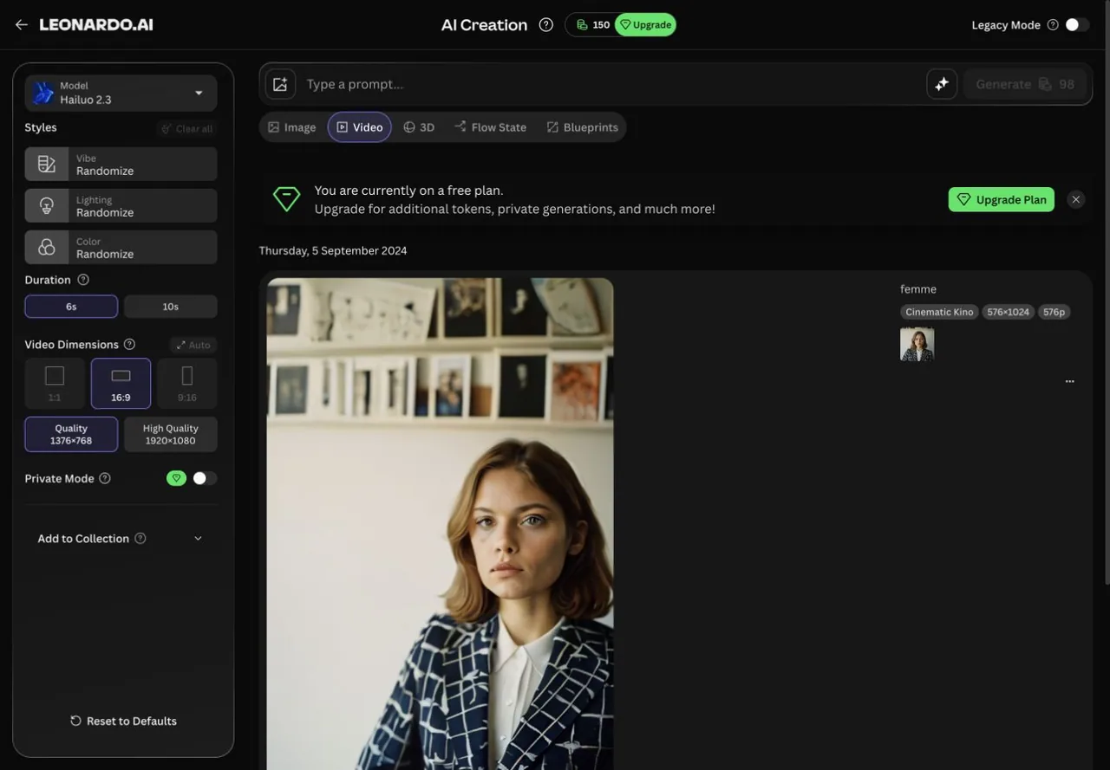Click Reset to Defaults
The height and width of the screenshot is (770, 1110).
123,721
